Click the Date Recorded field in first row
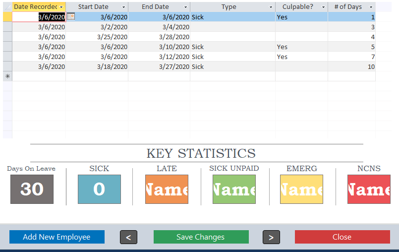 click(39, 17)
